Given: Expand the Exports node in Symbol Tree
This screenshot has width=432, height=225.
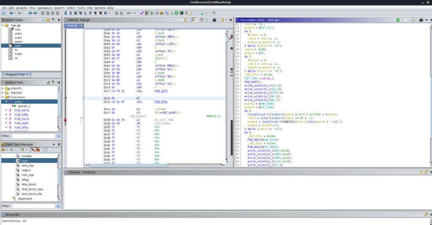Looking at the screenshot, I should click(3, 93).
